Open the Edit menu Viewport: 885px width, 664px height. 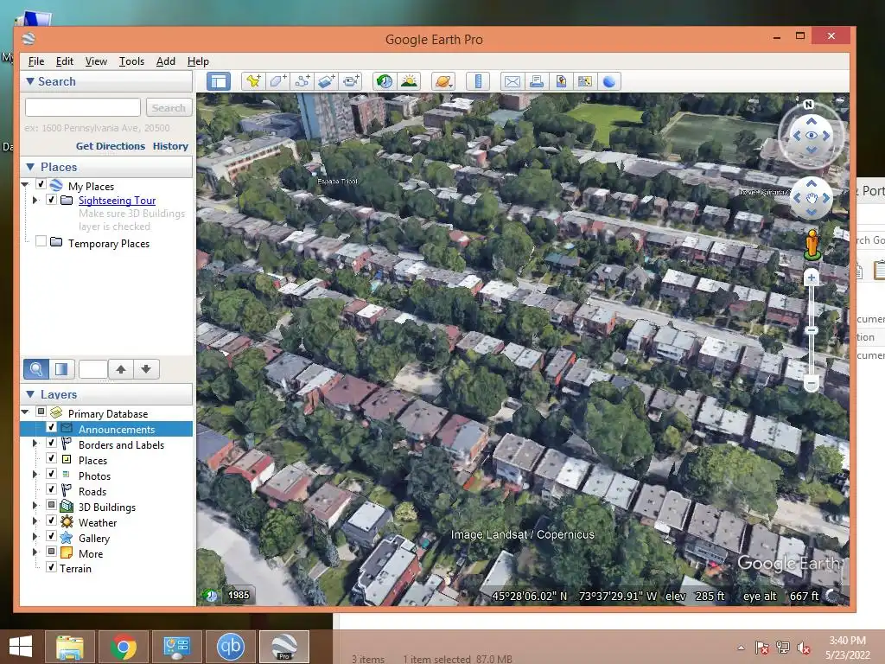[x=64, y=61]
